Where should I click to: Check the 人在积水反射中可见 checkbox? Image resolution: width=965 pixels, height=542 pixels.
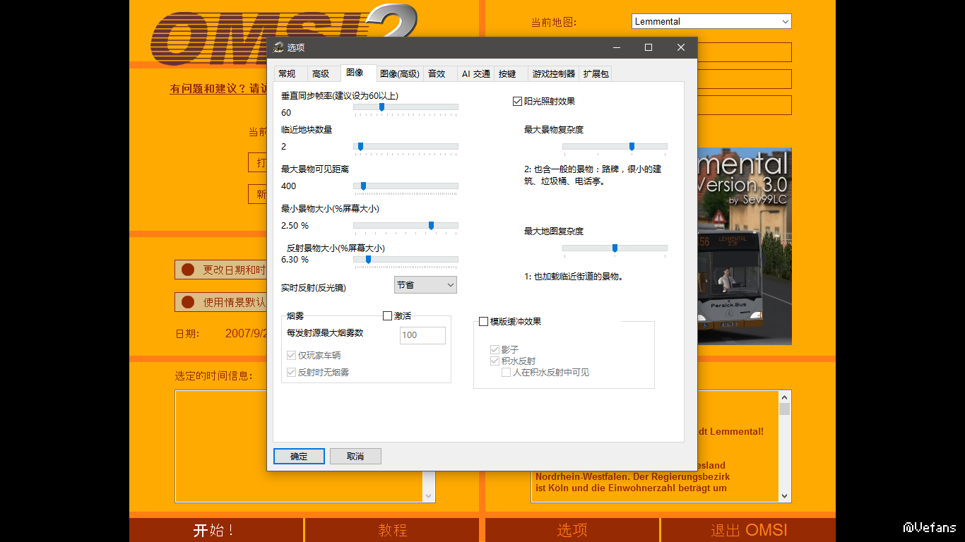(x=506, y=373)
